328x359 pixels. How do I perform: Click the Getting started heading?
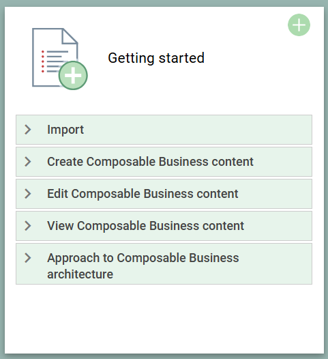tap(156, 58)
